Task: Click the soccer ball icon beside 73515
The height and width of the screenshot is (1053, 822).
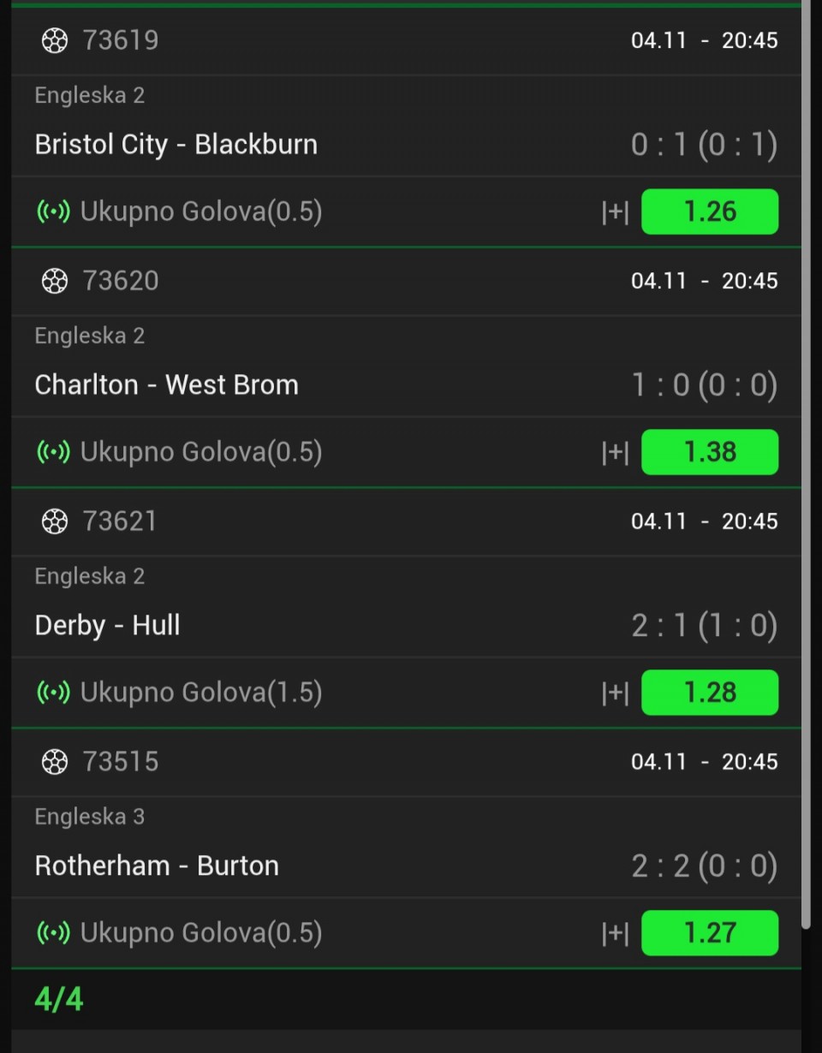Action: click(x=54, y=762)
